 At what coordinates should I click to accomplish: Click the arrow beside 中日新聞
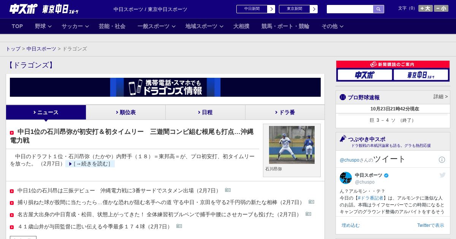271,9
